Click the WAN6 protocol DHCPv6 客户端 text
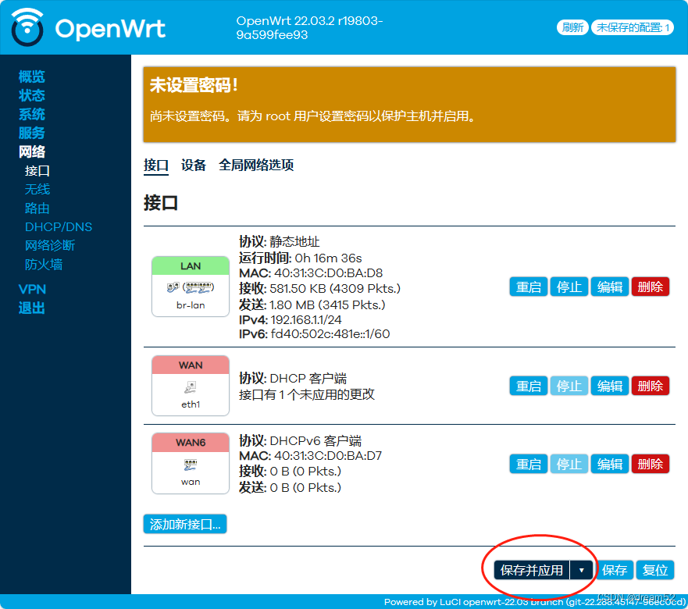This screenshot has width=688, height=609. pyautogui.click(x=315, y=440)
